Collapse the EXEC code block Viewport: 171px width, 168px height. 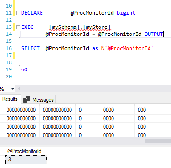pos(18,27)
